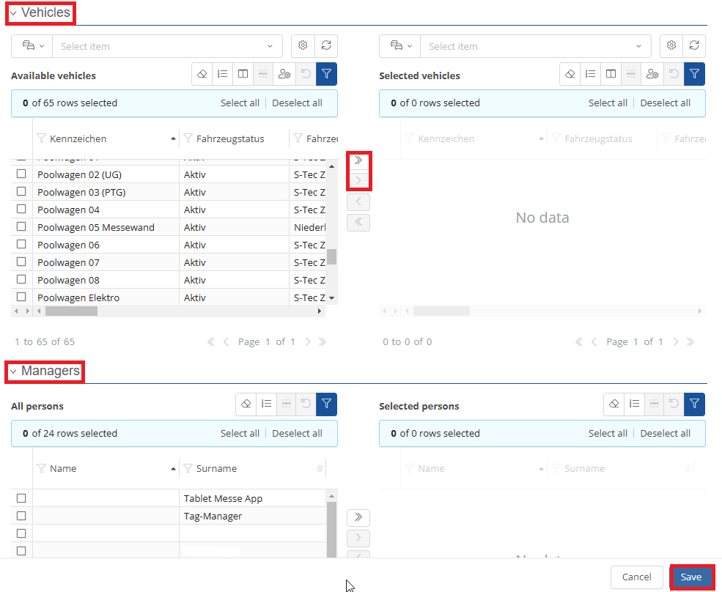Click the filter icon above Available vehicles
The image size is (722, 592).
tap(327, 74)
